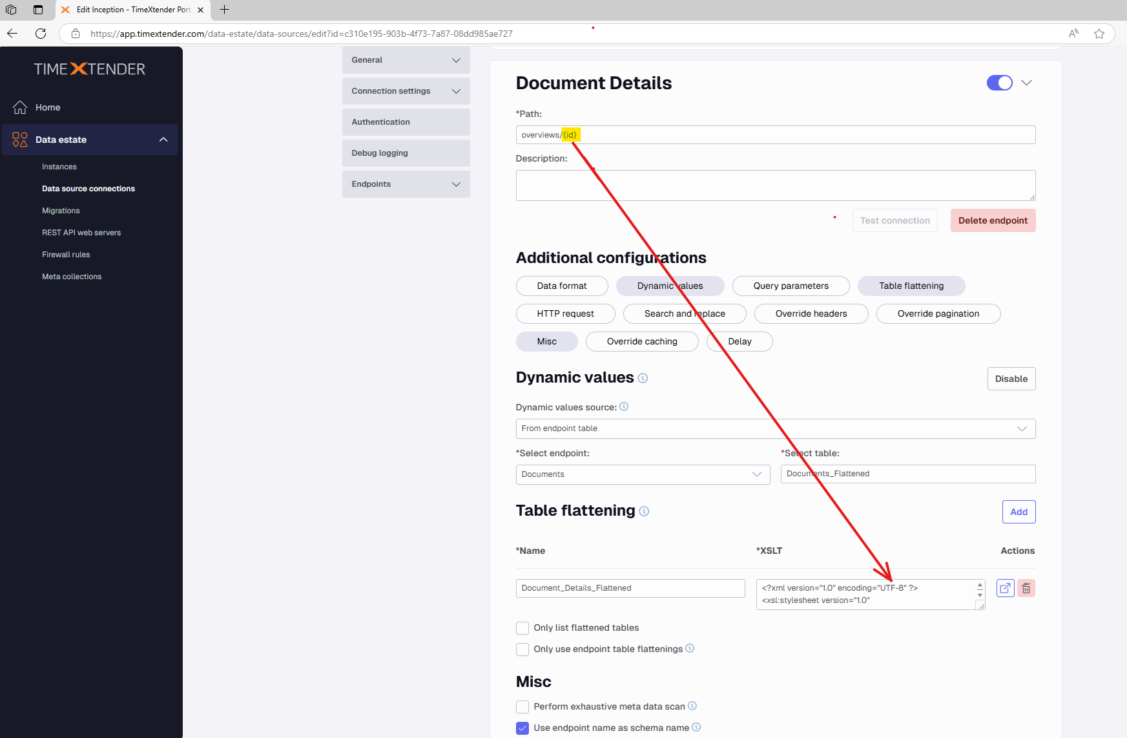
Task: Select Search and replace configuration
Action: tap(685, 313)
